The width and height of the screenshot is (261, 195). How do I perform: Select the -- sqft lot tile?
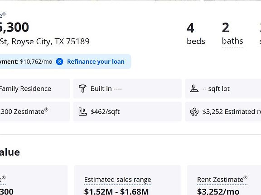[223, 88]
